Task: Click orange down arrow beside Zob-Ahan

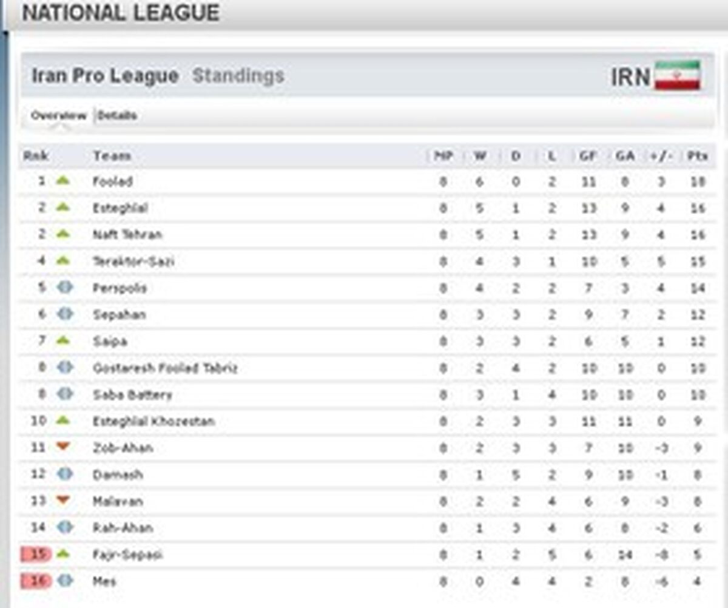Action: pos(63,447)
